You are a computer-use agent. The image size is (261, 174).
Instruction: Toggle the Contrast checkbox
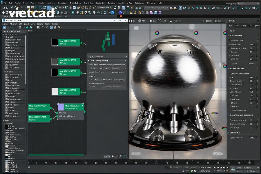[x=229, y=52]
